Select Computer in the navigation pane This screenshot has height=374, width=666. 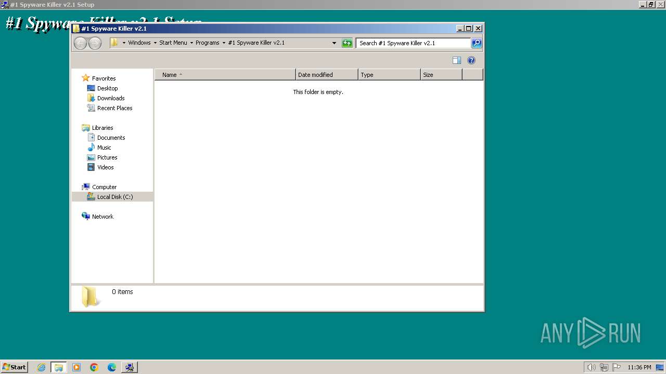pos(105,187)
